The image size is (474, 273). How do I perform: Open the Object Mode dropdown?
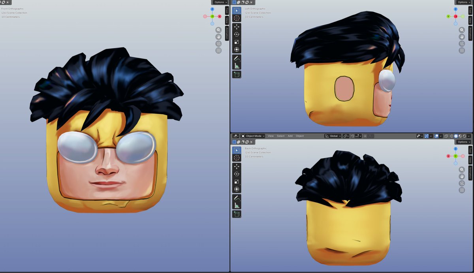[x=253, y=136]
